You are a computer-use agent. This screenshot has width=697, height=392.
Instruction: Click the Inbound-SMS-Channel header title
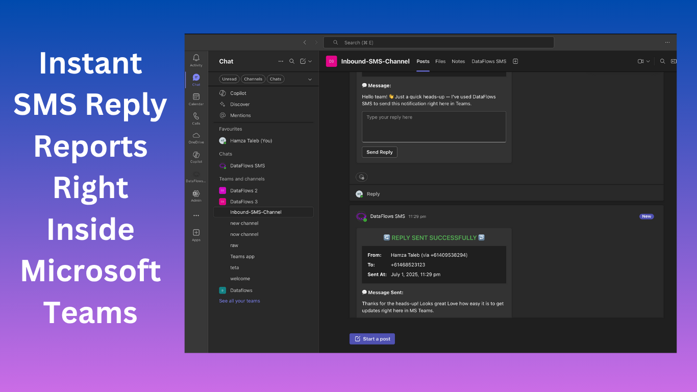pos(375,61)
